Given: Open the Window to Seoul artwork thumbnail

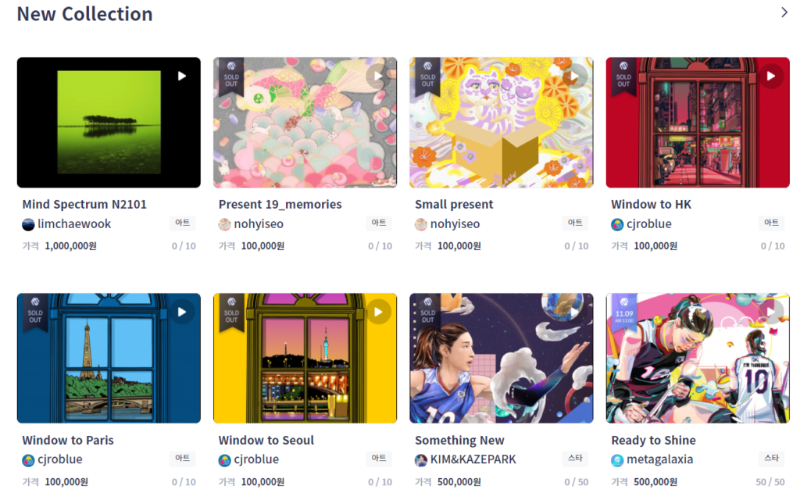Looking at the screenshot, I should [305, 358].
